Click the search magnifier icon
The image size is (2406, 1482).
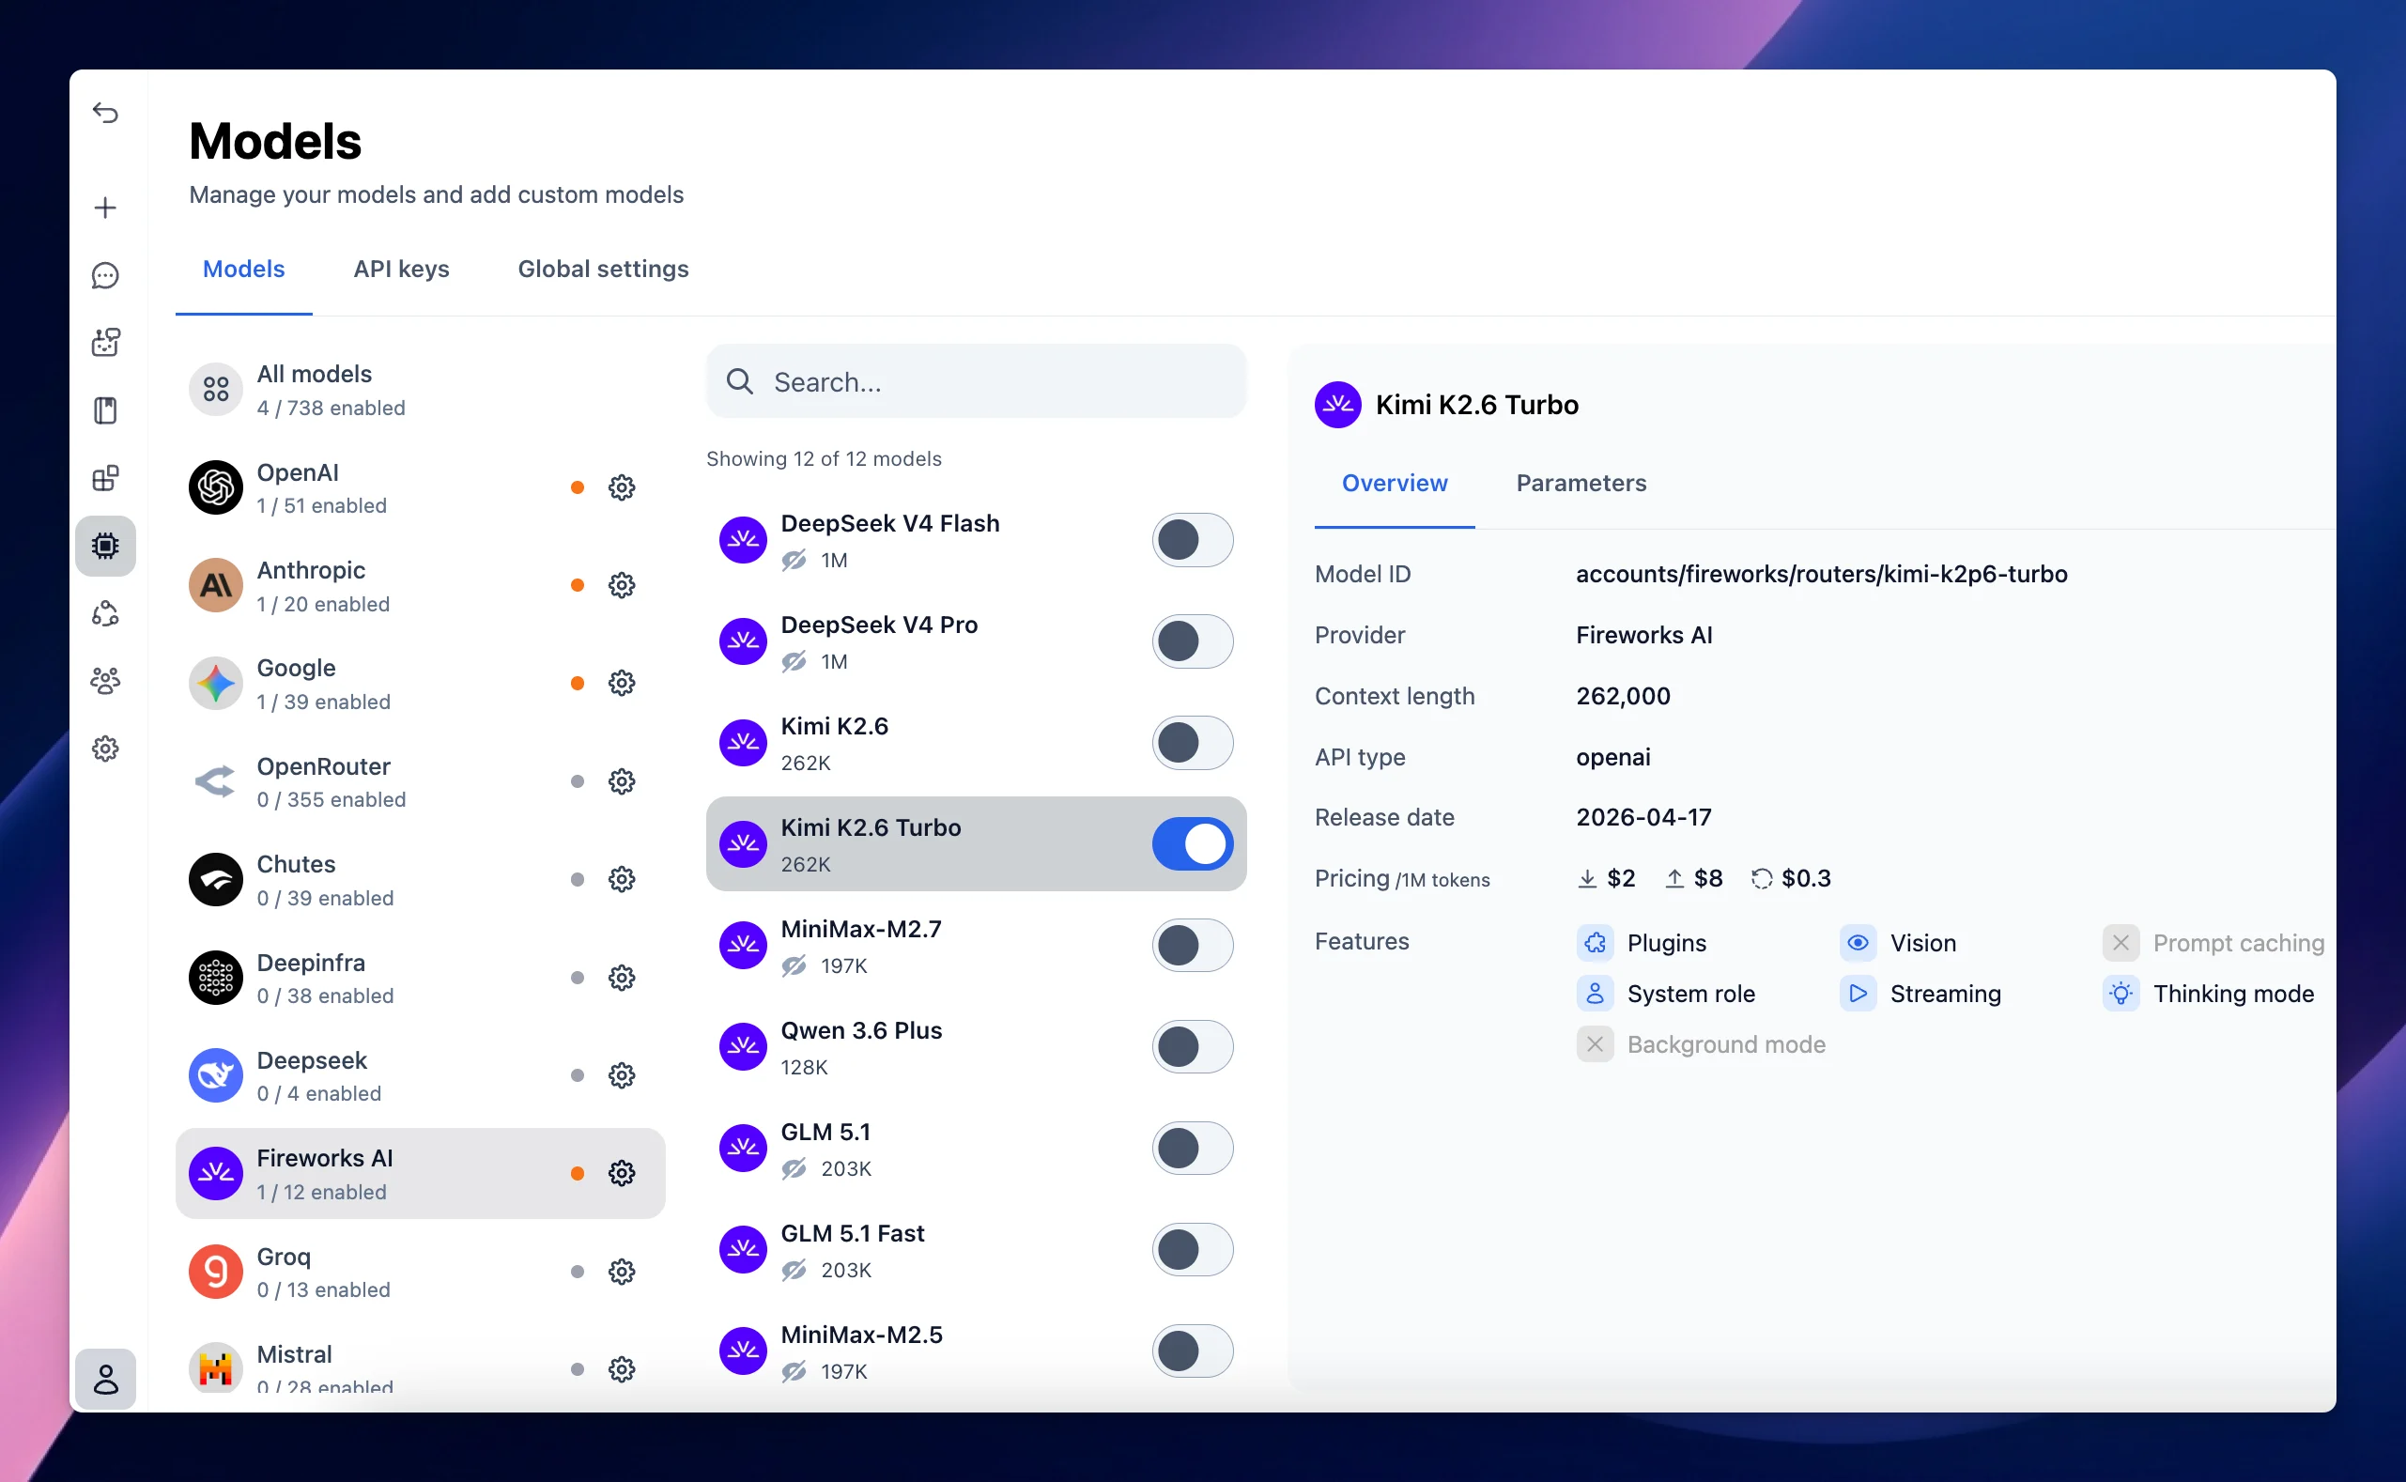tap(740, 381)
